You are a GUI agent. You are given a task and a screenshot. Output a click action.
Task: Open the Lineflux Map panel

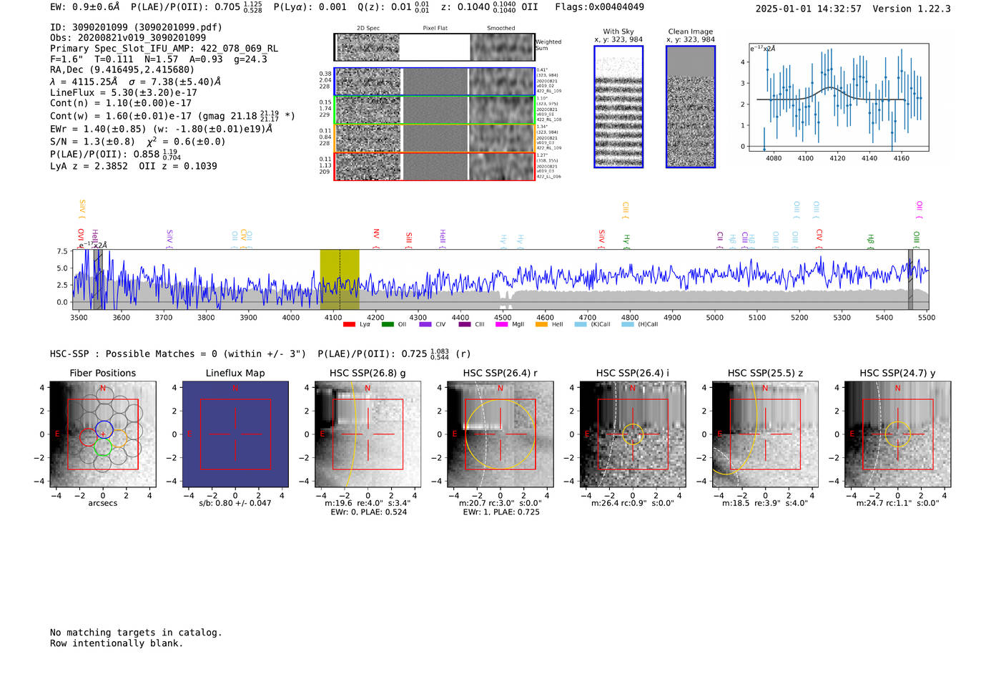click(235, 434)
